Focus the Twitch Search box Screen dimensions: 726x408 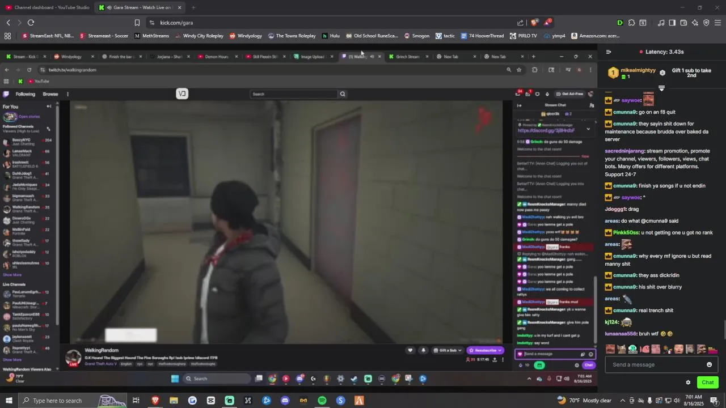tap(294, 94)
